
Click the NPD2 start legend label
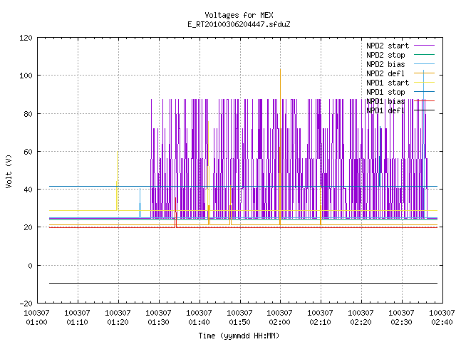click(x=388, y=46)
